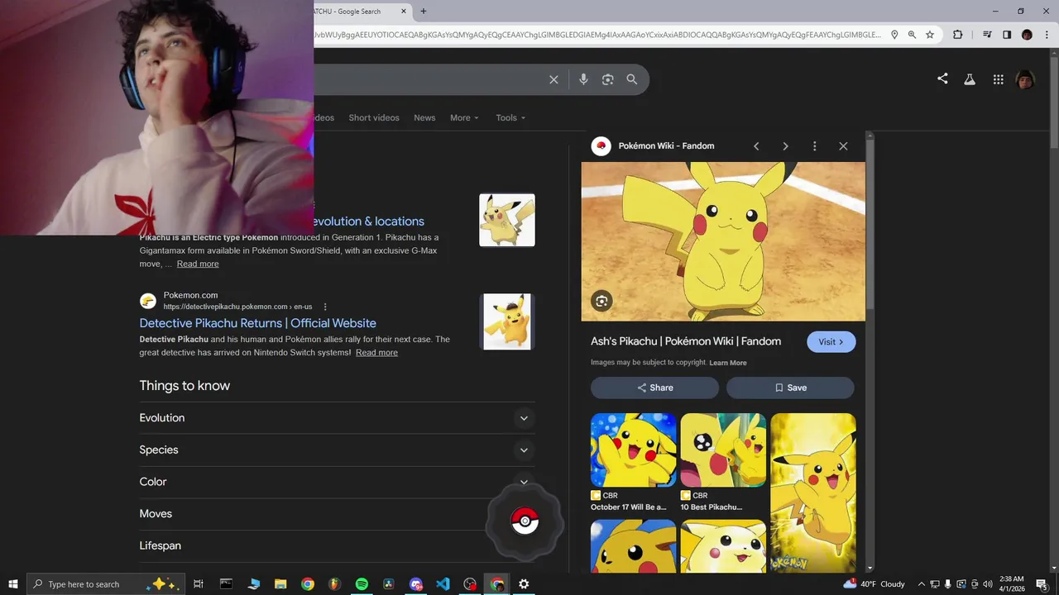This screenshot has height=595, width=1059.
Task: Open the Chrome three-dot menu
Action: coord(1047,35)
